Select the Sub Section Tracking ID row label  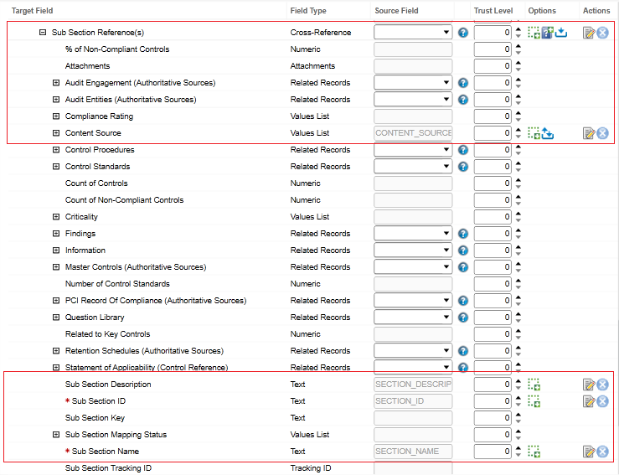(x=109, y=468)
